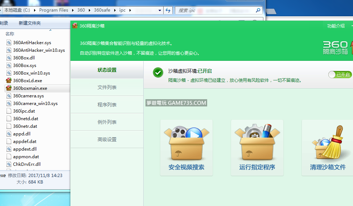Switch to 程序列表 tab

tap(107, 105)
